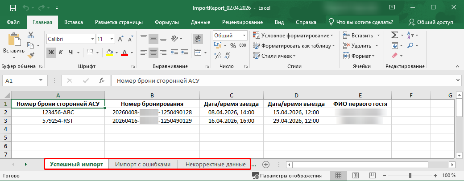The height and width of the screenshot is (181, 464).
Task: Click the Insert Function fx icon
Action: [102, 80]
